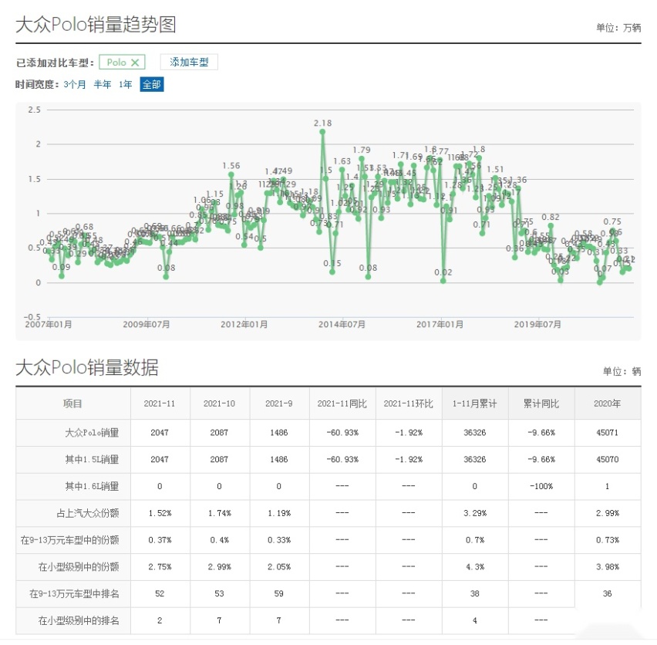
Task: Click the 其中1.5L销量 row label
Action: pyautogui.click(x=92, y=459)
